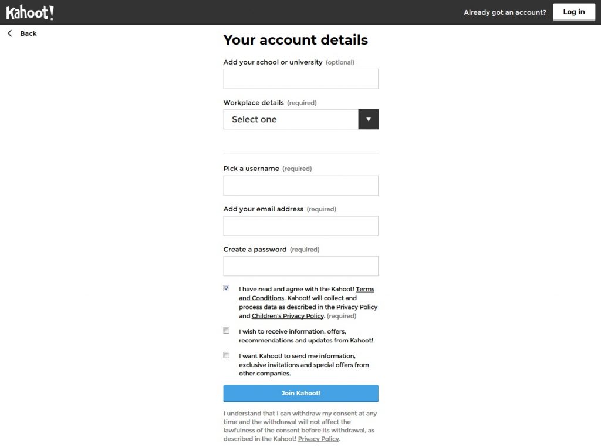Click the Back arrow icon

(x=10, y=33)
